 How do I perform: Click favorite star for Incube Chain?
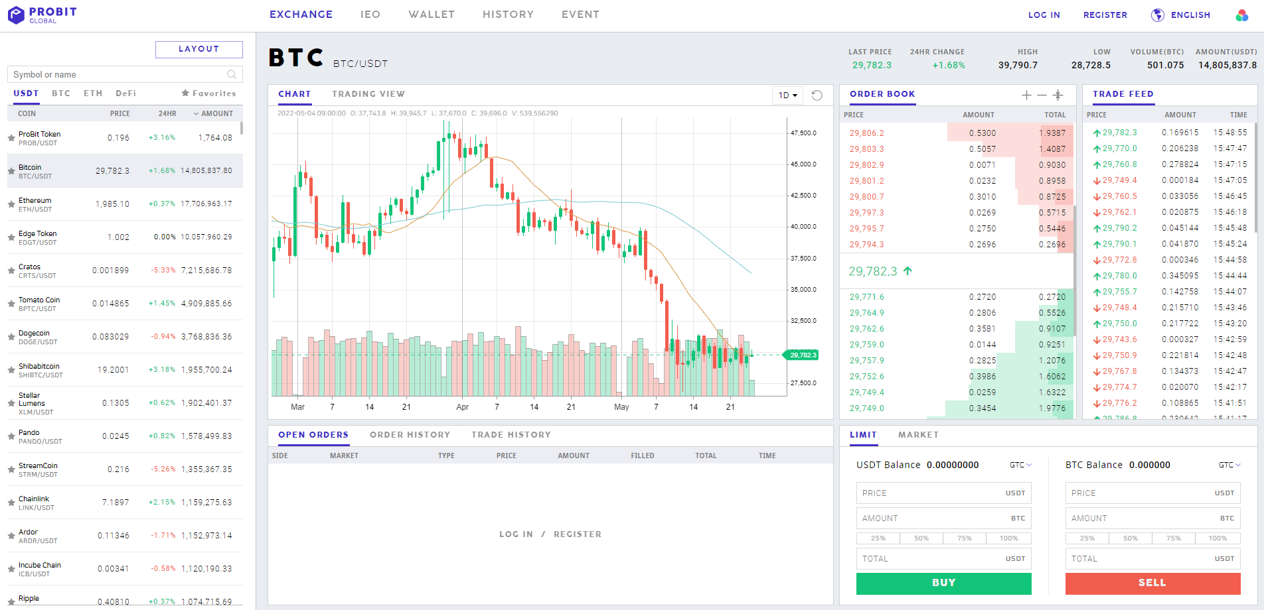(11, 569)
